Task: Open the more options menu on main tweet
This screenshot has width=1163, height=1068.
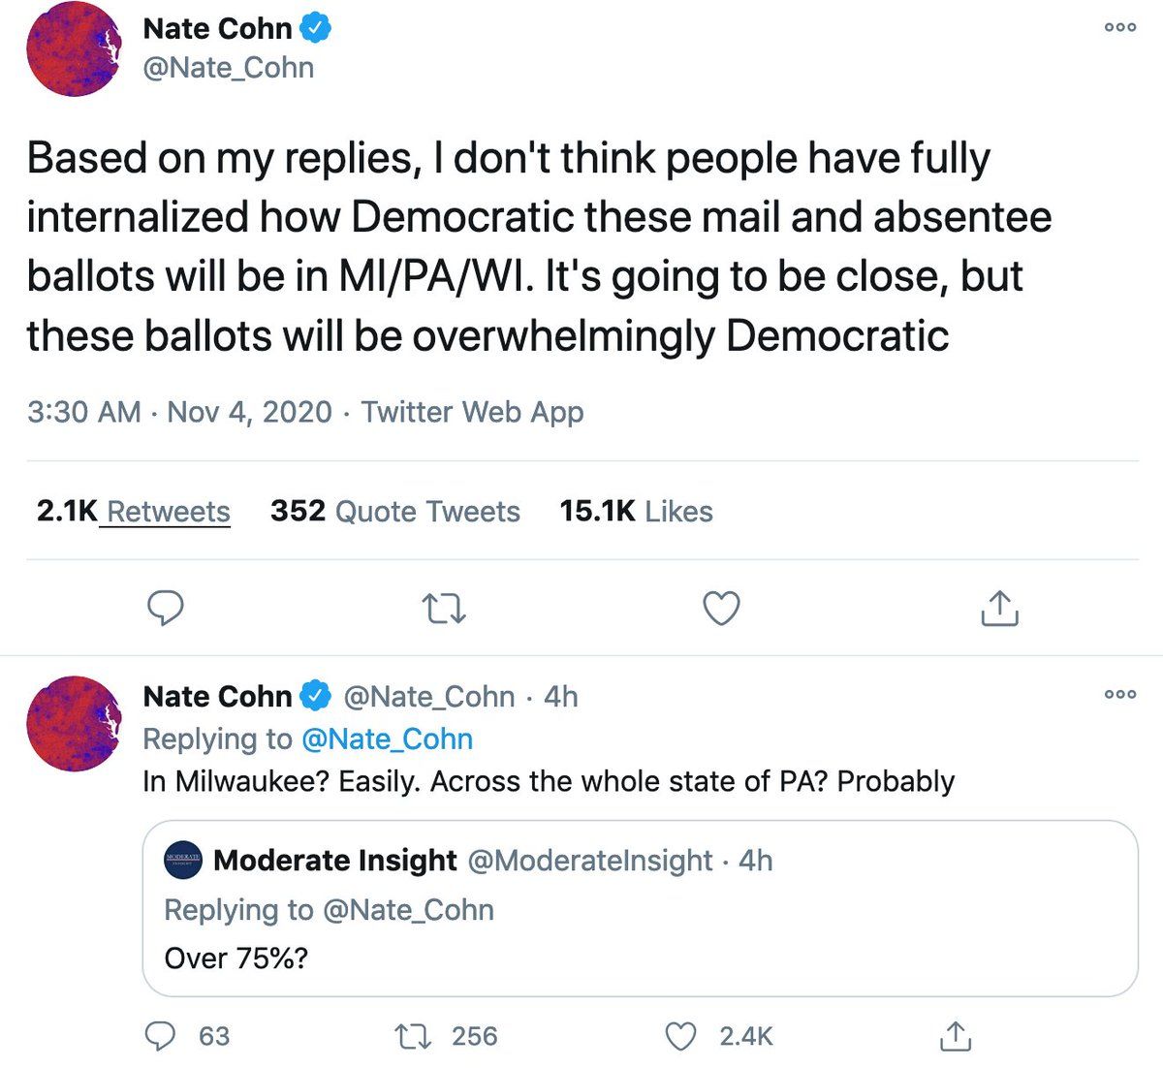Action: pyautogui.click(x=1120, y=27)
